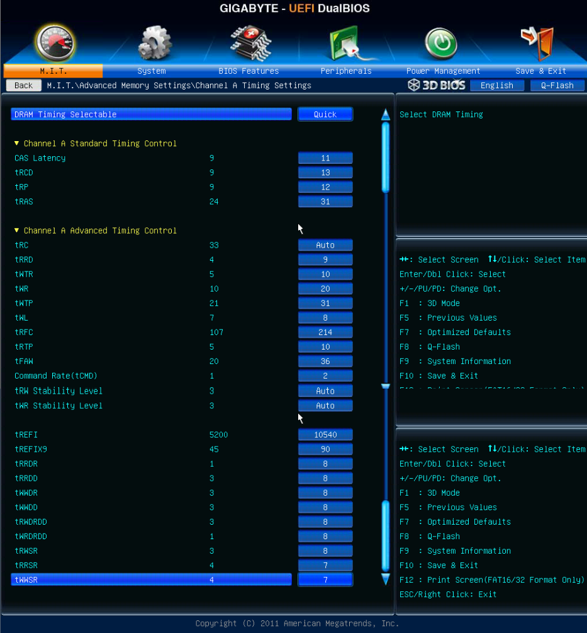Click the Save & Exit door icon

[537, 43]
